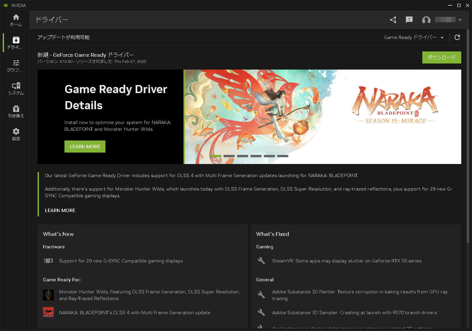This screenshot has height=331, width=472.
Task: Refresh driver updates with the reload icon
Action: click(457, 37)
